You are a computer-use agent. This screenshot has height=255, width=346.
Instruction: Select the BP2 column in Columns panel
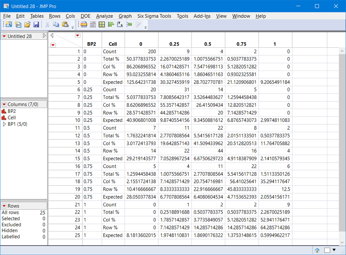coord(12,111)
